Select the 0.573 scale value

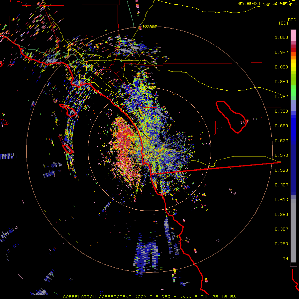tap(281, 155)
